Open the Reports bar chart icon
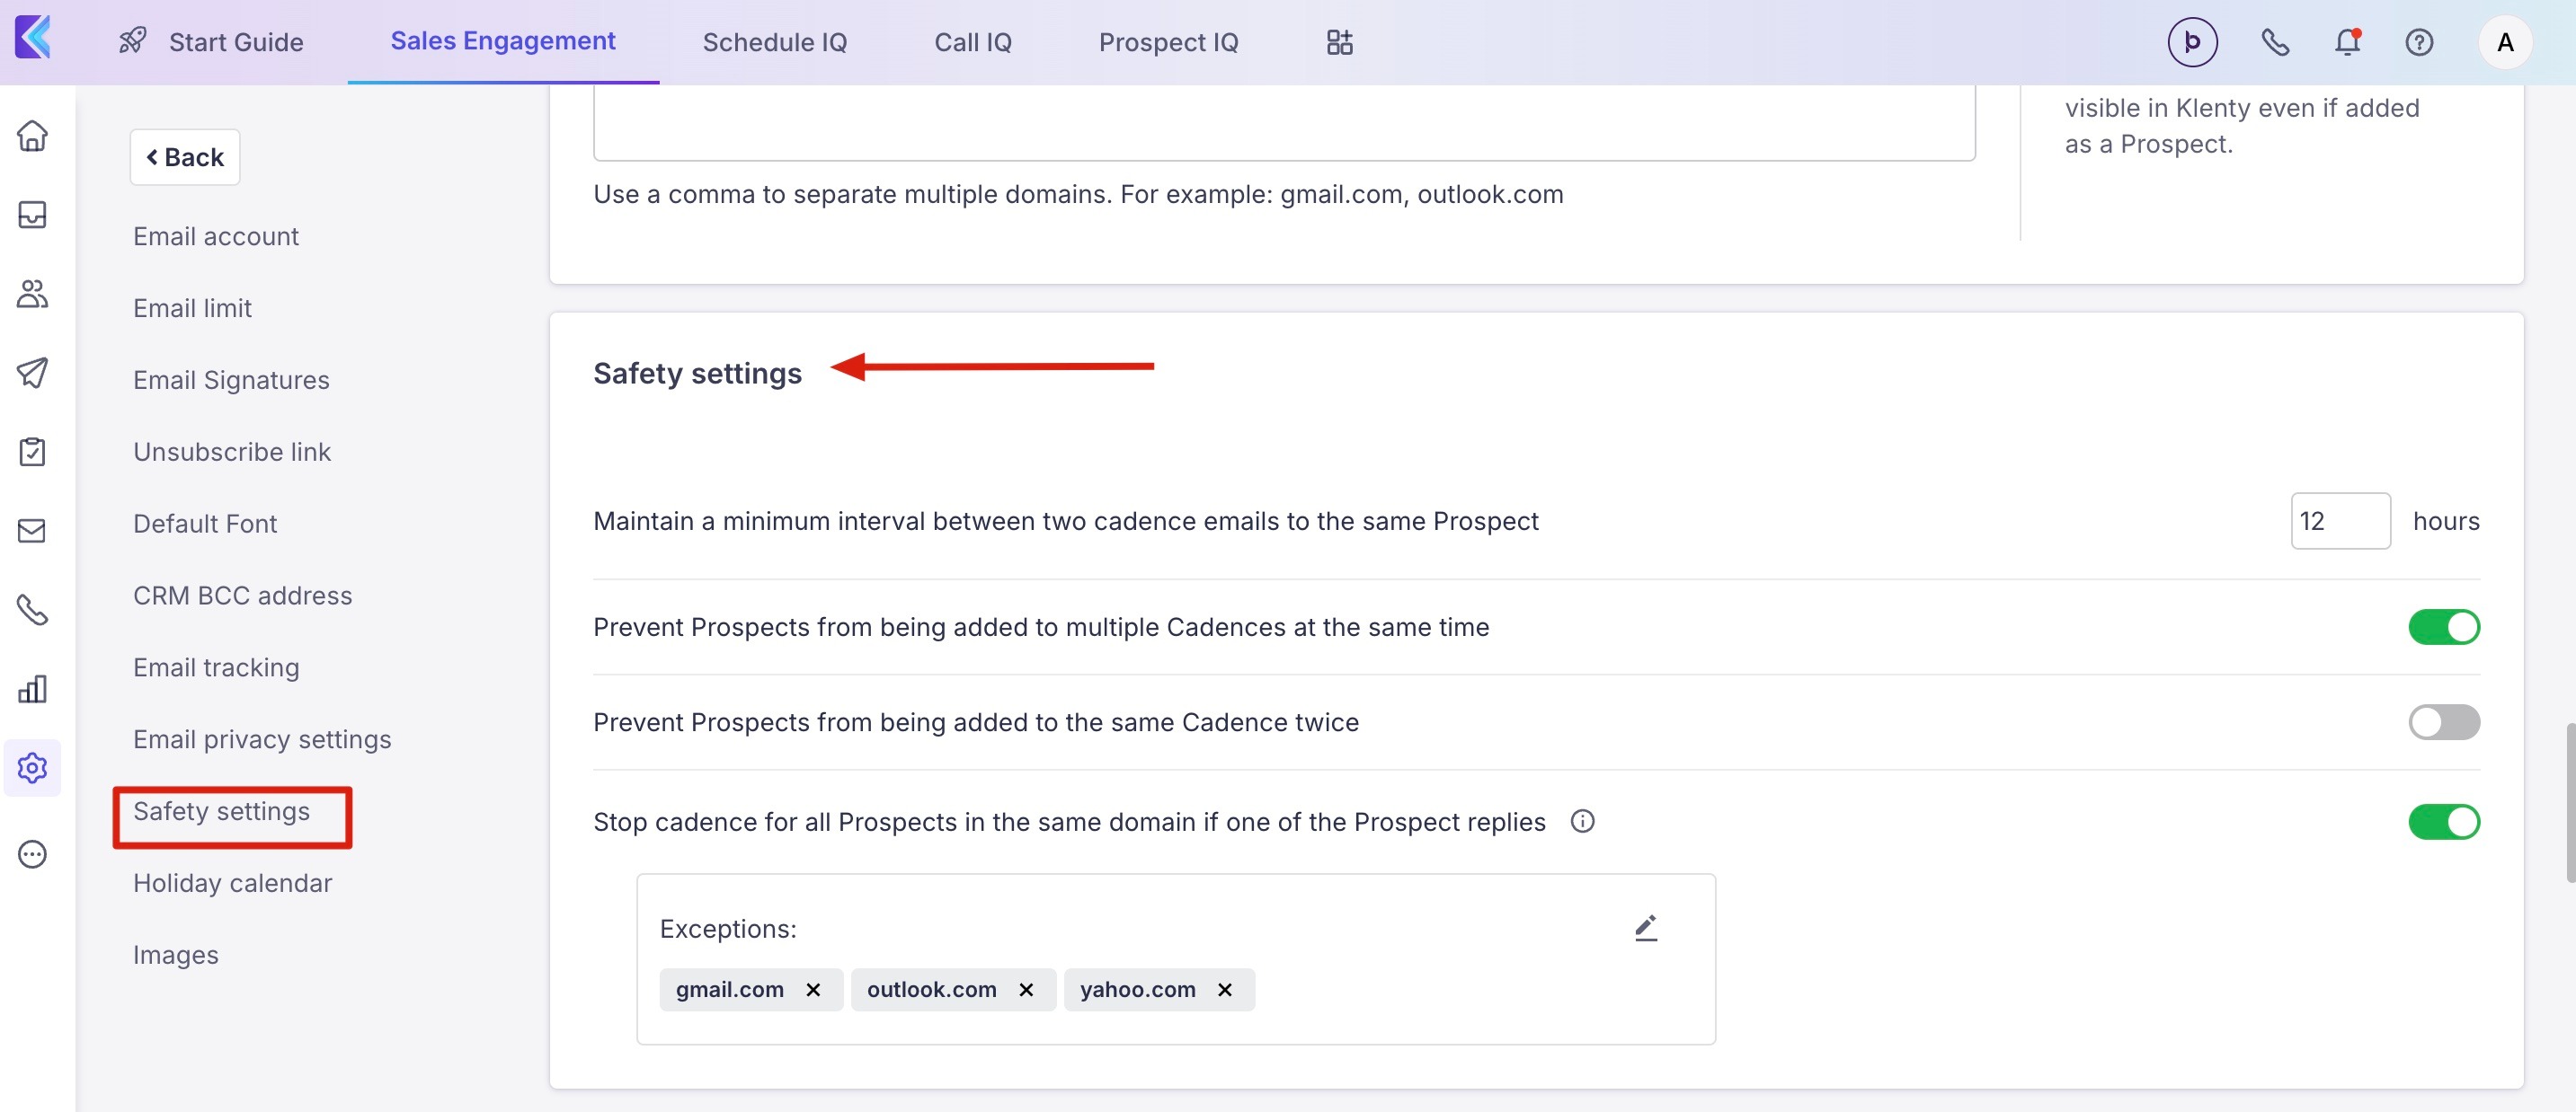The width and height of the screenshot is (2576, 1112). point(32,689)
